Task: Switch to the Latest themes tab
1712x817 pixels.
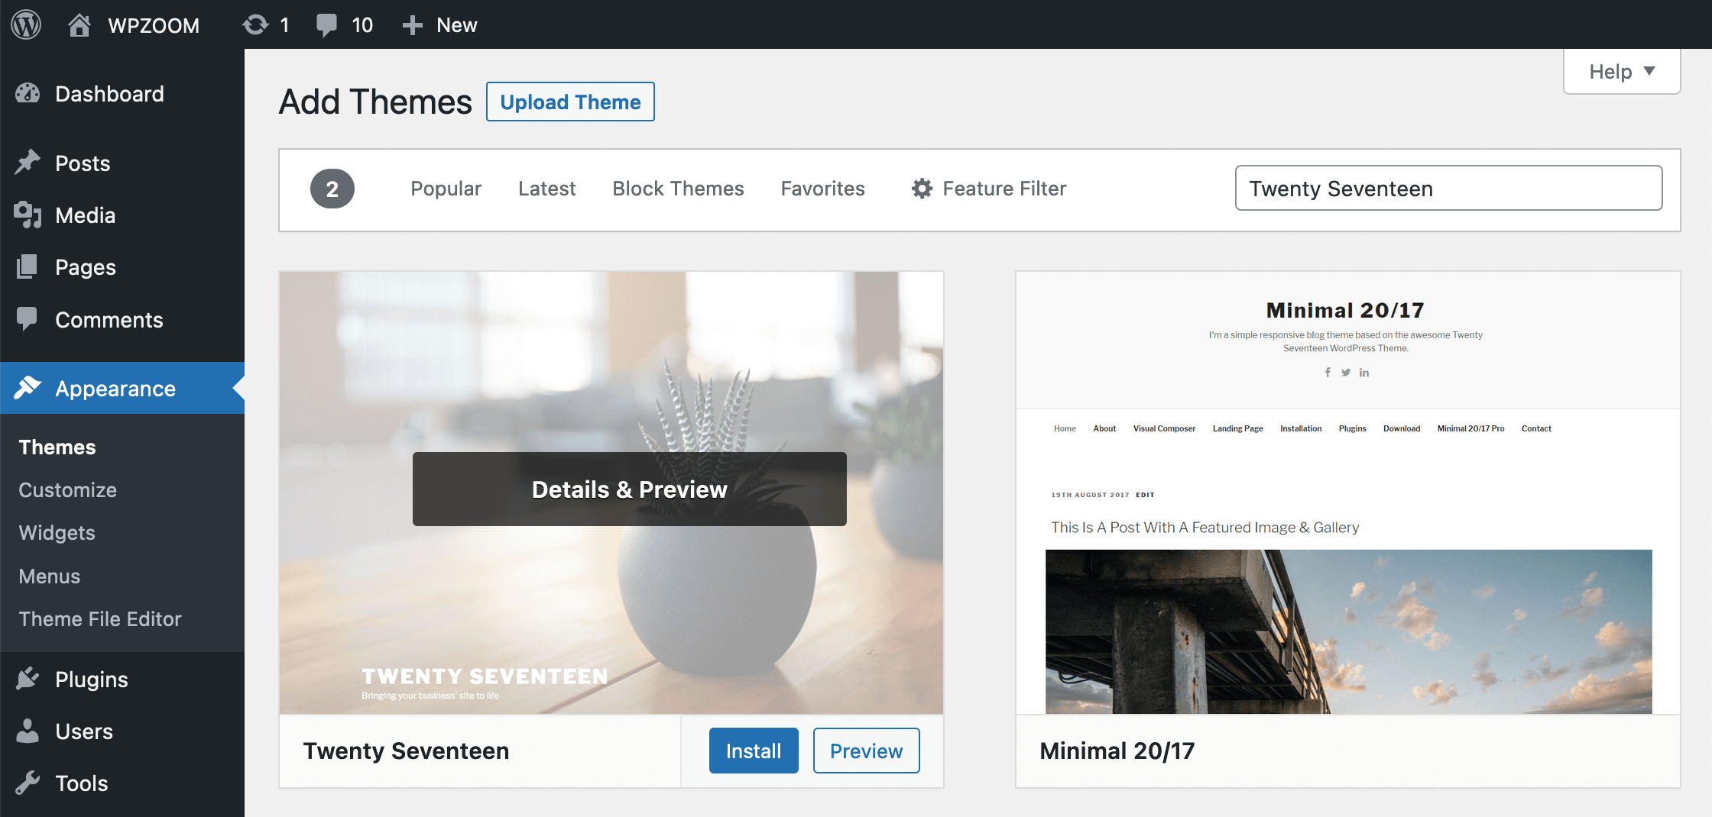Action: [547, 189]
